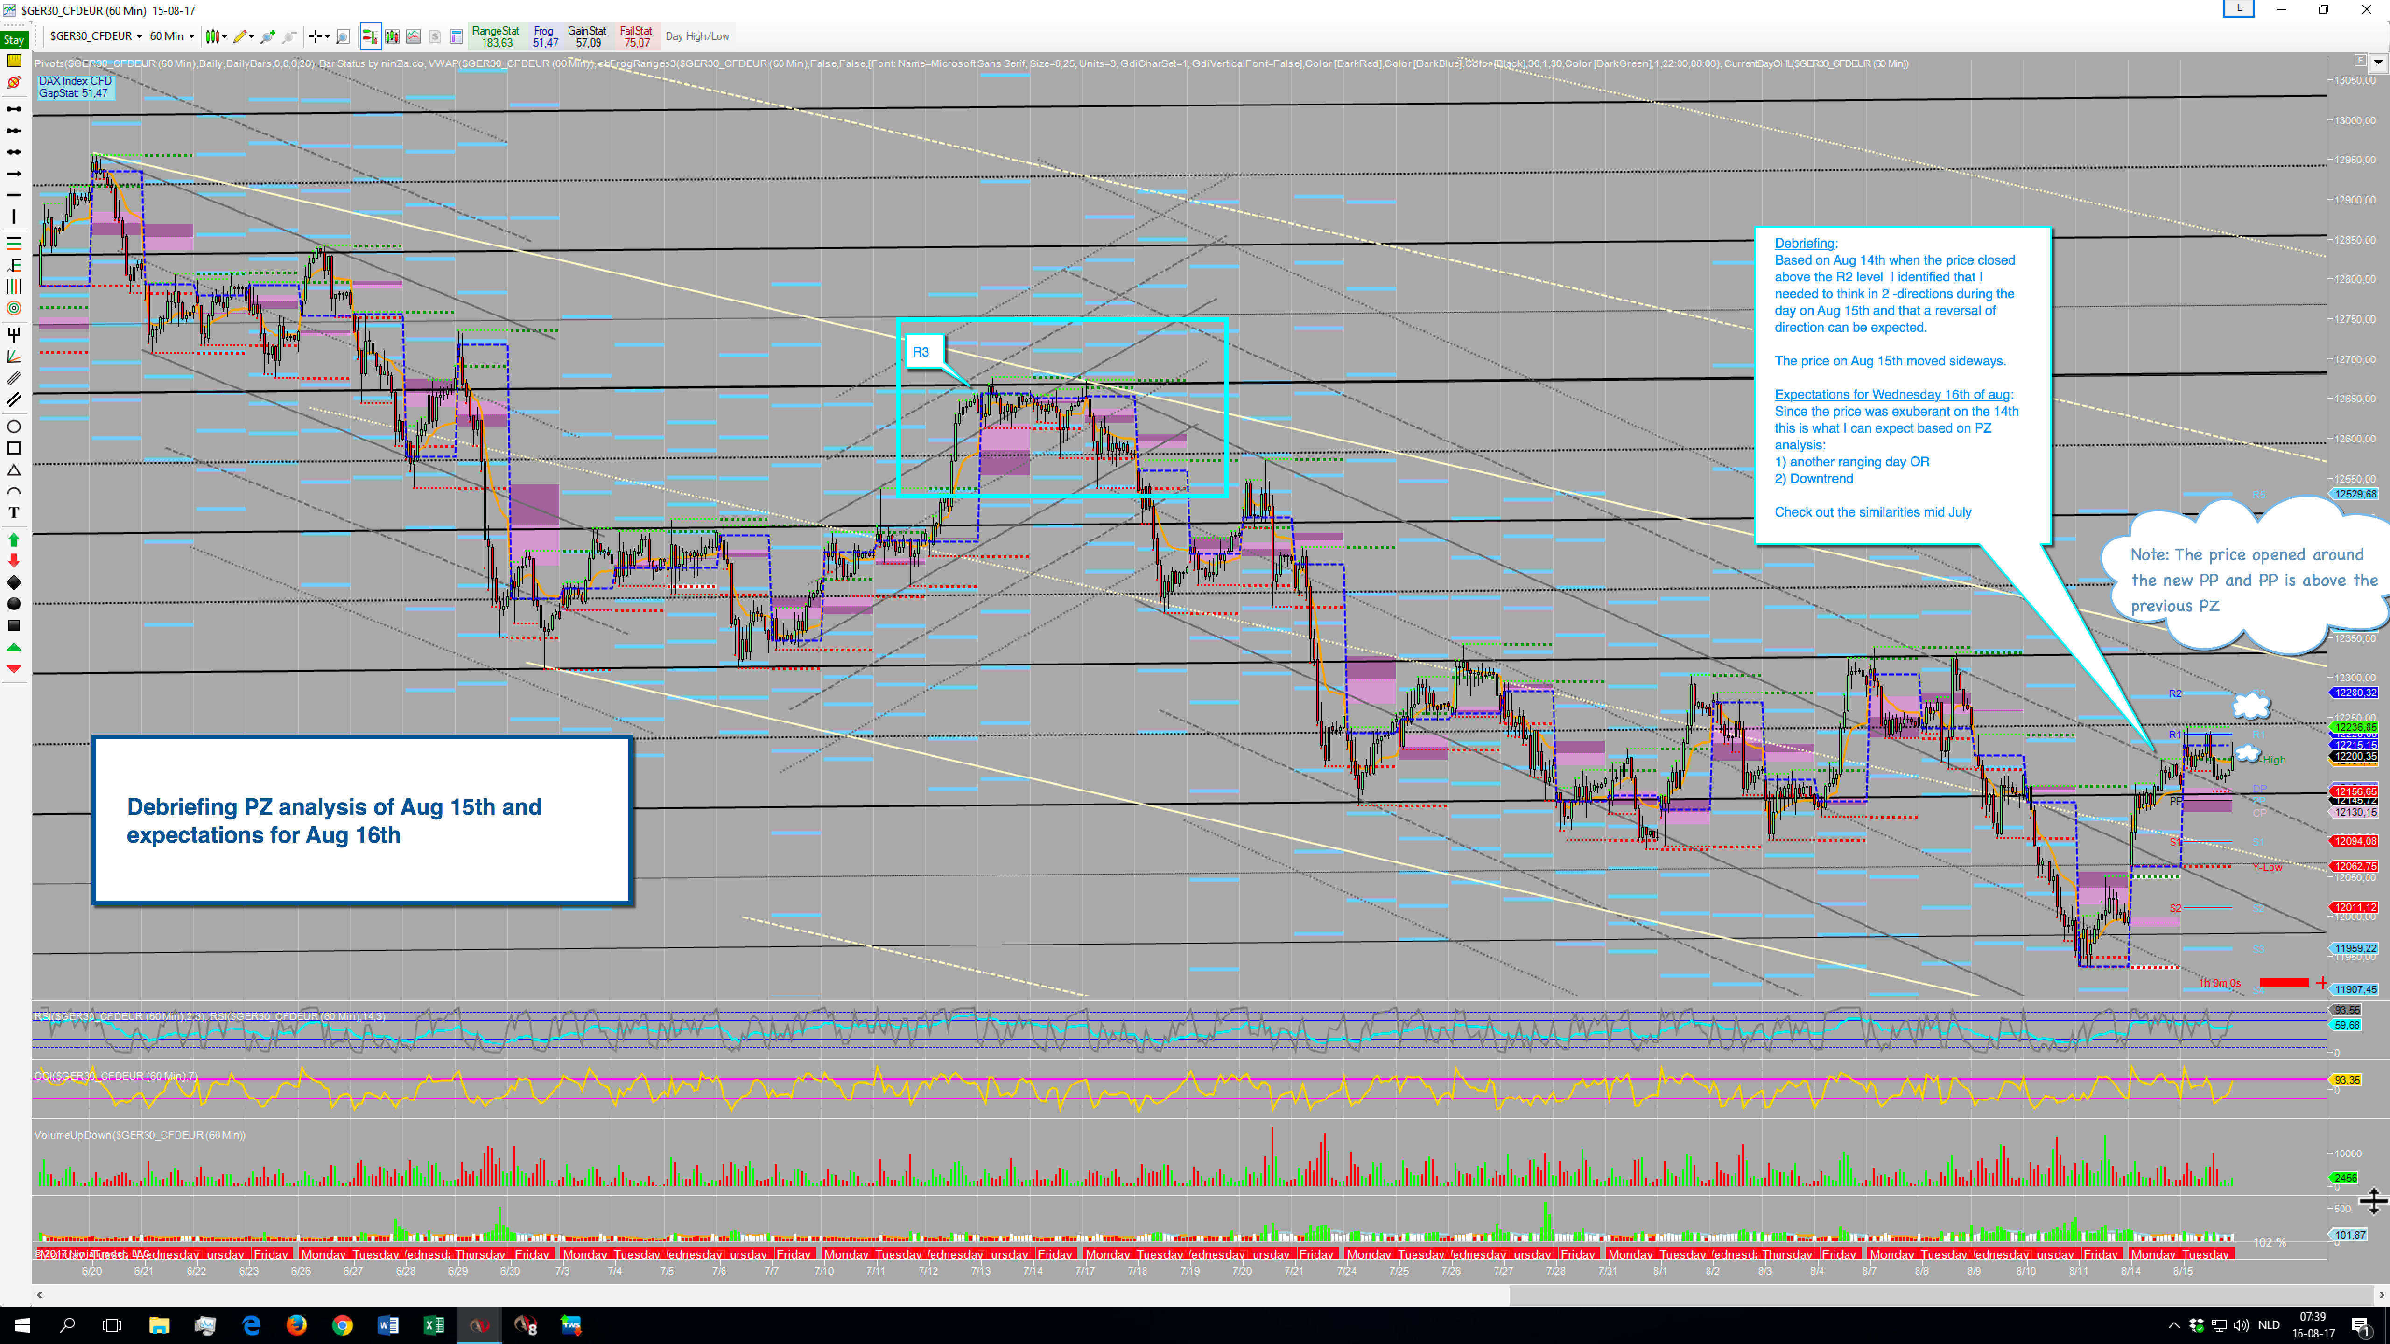
Task: Open the chart panel dropdown arrow at top right
Action: pyautogui.click(x=2377, y=62)
